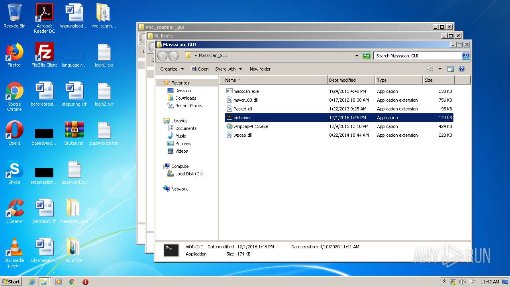Viewport: 510px width, 287px height.
Task: Click the Search Massscan_GUI field
Action: (x=418, y=56)
